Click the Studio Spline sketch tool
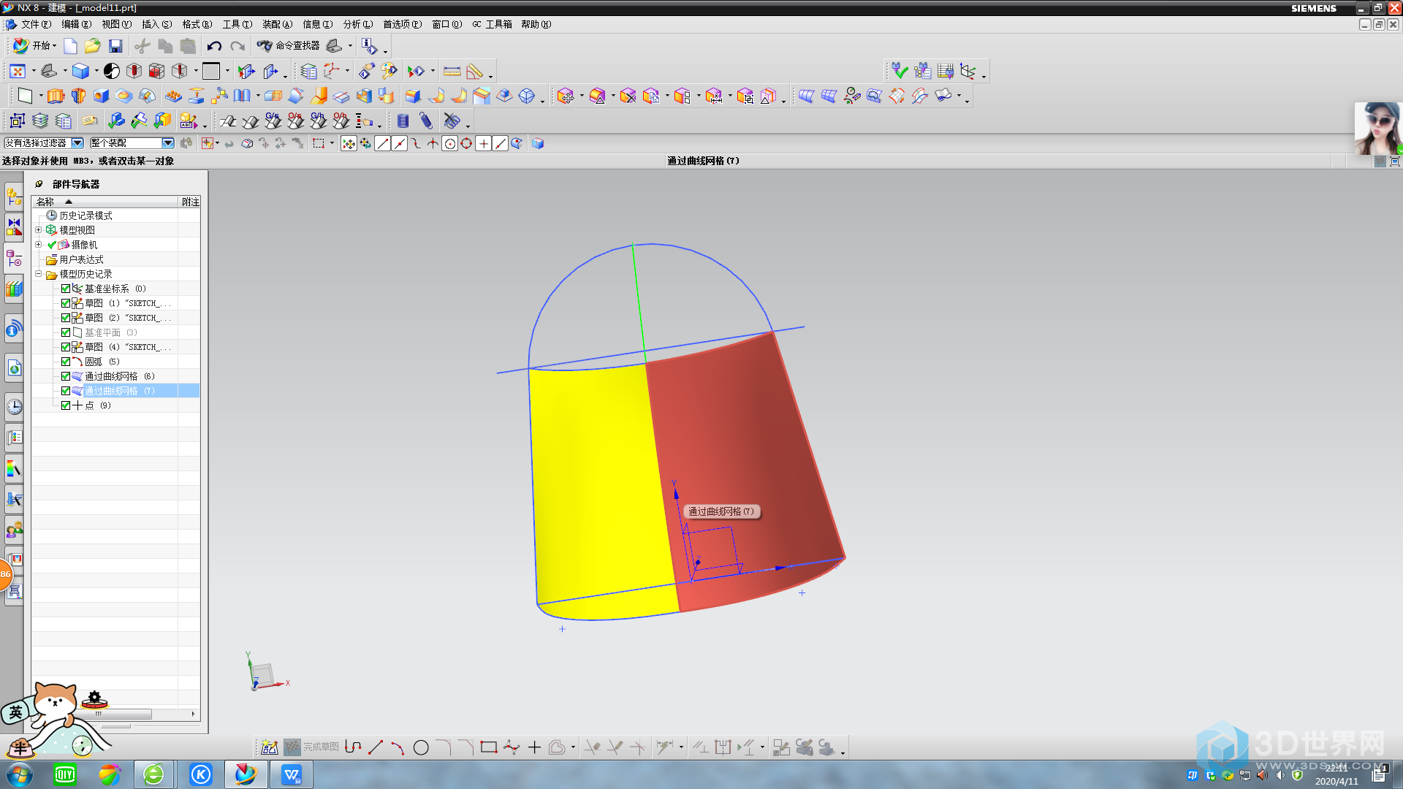The image size is (1403, 789). (512, 747)
